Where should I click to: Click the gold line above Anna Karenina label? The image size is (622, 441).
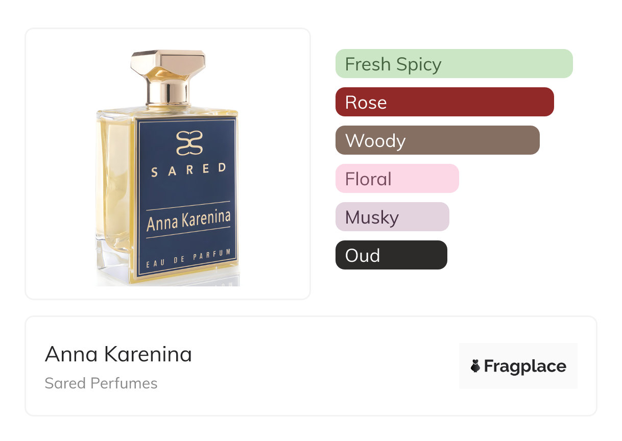coord(188,206)
